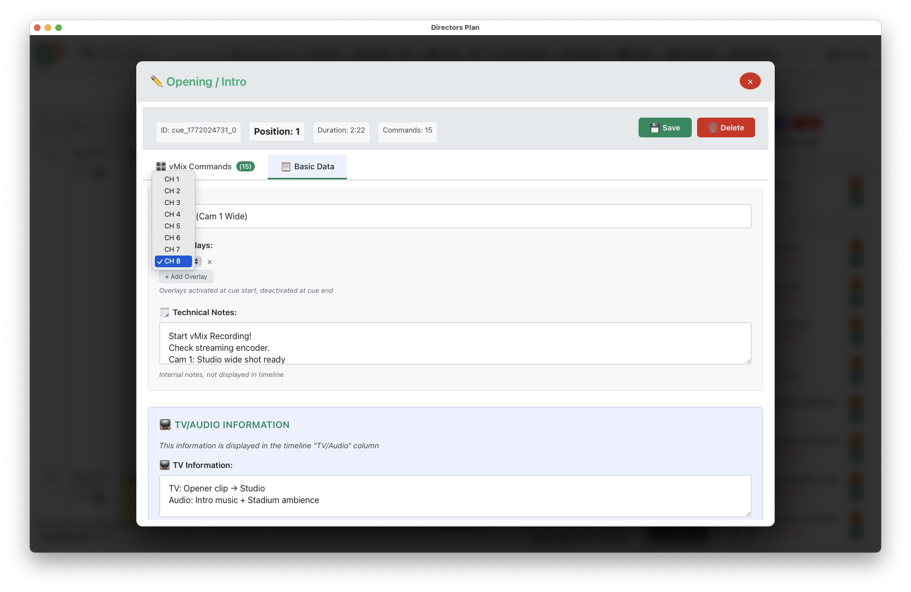Screen dimensions: 911x592
Task: Remove the overlay with the small x
Action: coord(210,262)
